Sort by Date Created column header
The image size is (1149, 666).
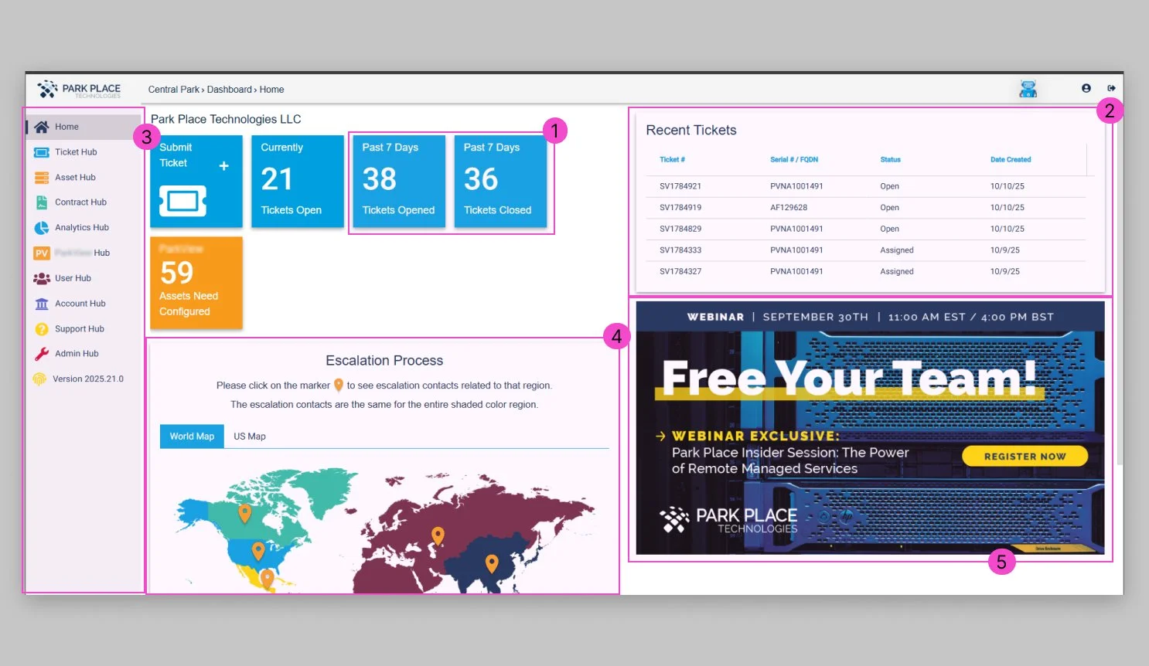[x=1011, y=160]
